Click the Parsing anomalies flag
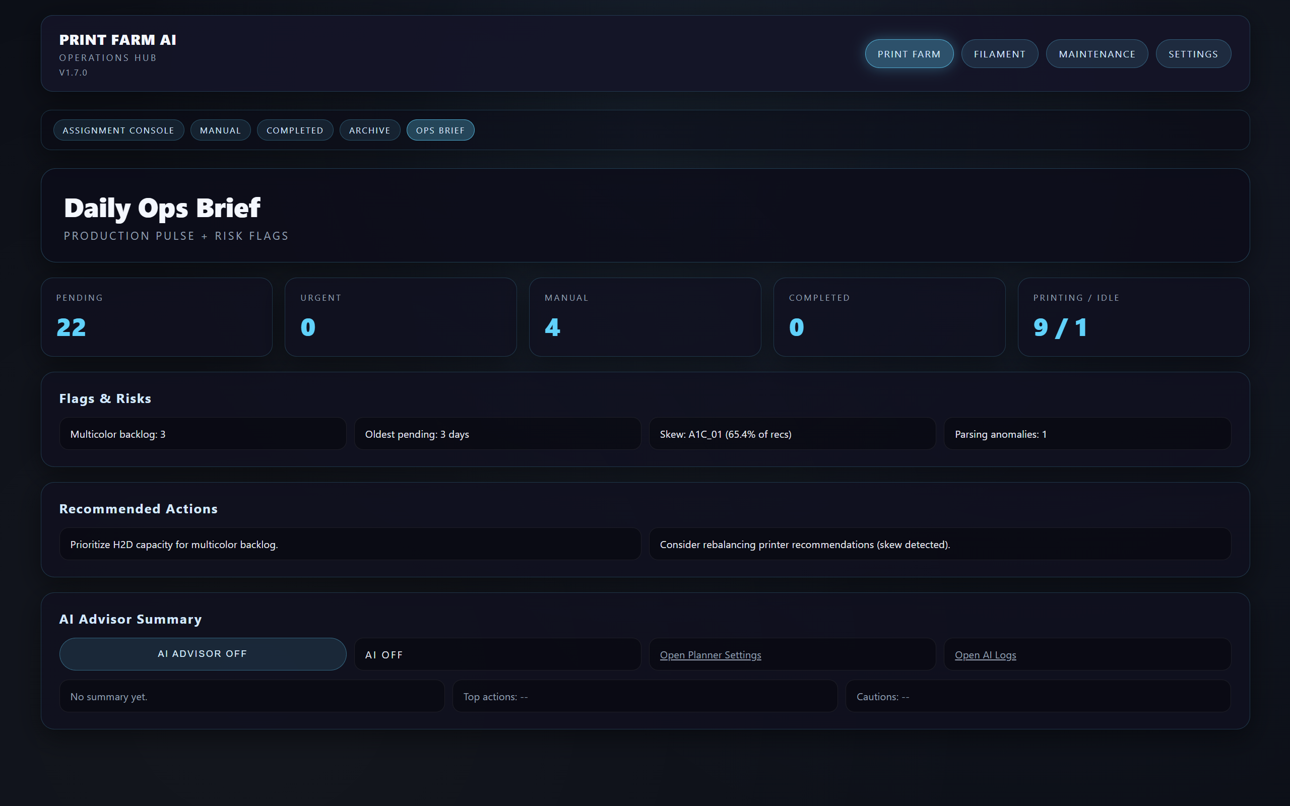This screenshot has height=806, width=1290. [x=1087, y=433]
